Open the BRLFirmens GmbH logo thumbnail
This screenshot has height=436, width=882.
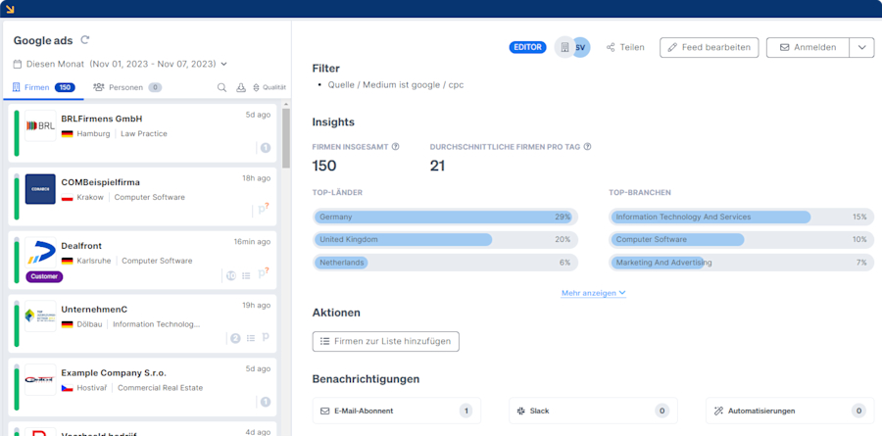click(40, 125)
